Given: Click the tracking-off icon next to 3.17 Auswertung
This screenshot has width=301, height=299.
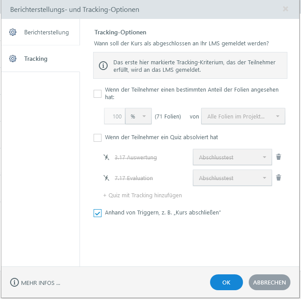Looking at the screenshot, I should 106,157.
